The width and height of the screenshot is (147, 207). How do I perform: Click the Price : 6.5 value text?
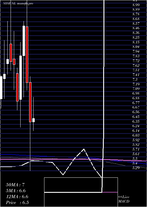coord(17,203)
